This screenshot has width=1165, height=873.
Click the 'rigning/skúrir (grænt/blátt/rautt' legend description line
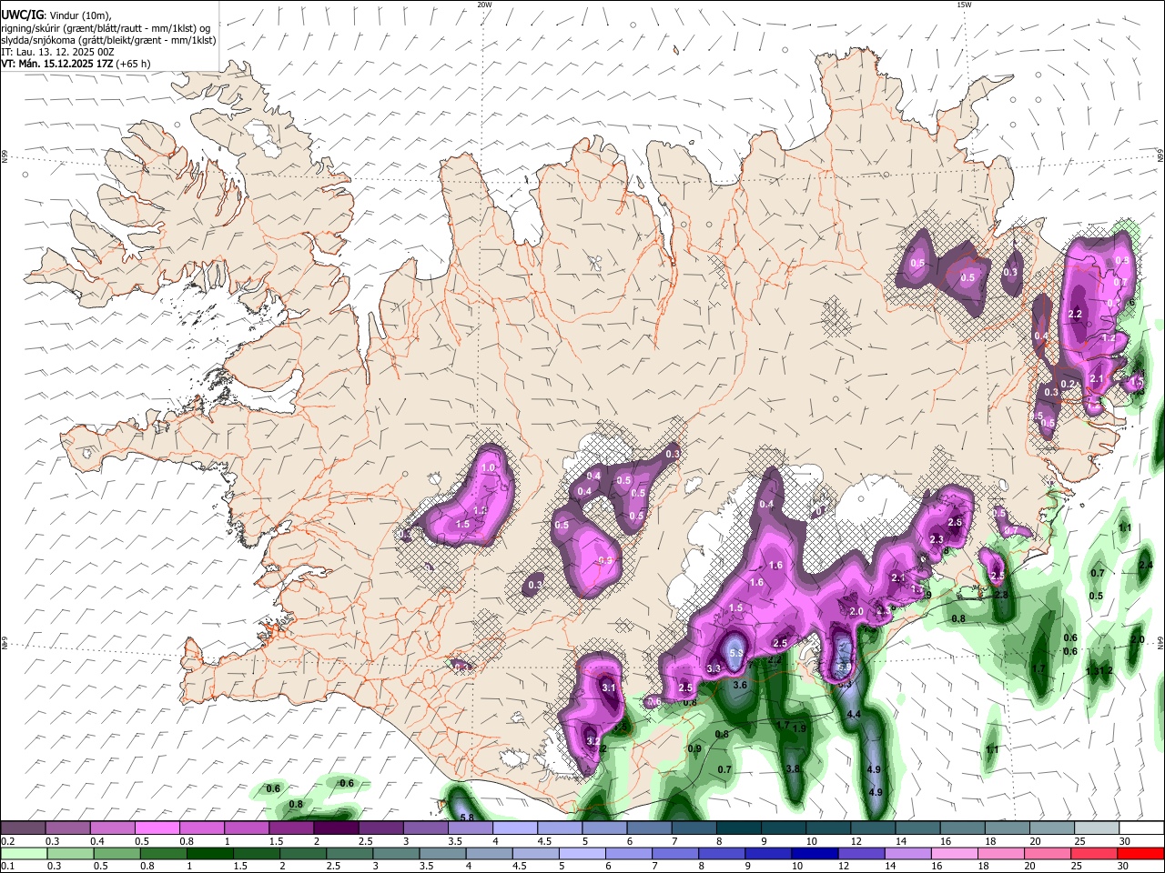pyautogui.click(x=106, y=28)
